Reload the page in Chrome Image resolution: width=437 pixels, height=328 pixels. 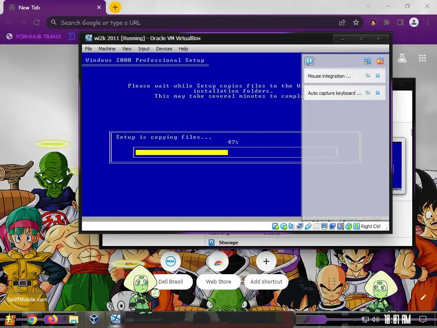(37, 22)
